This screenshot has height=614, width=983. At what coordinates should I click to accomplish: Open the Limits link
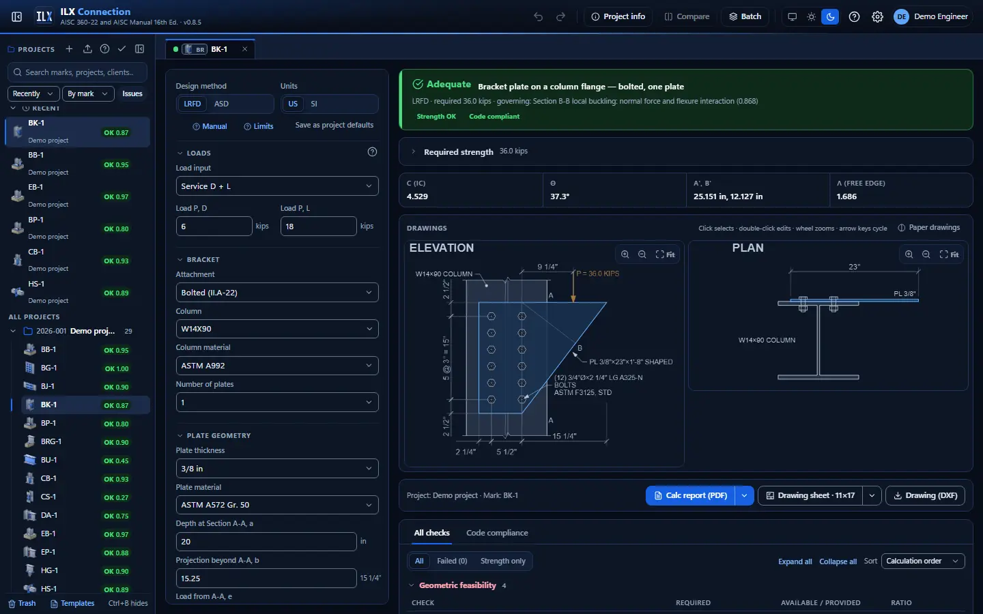[259, 126]
